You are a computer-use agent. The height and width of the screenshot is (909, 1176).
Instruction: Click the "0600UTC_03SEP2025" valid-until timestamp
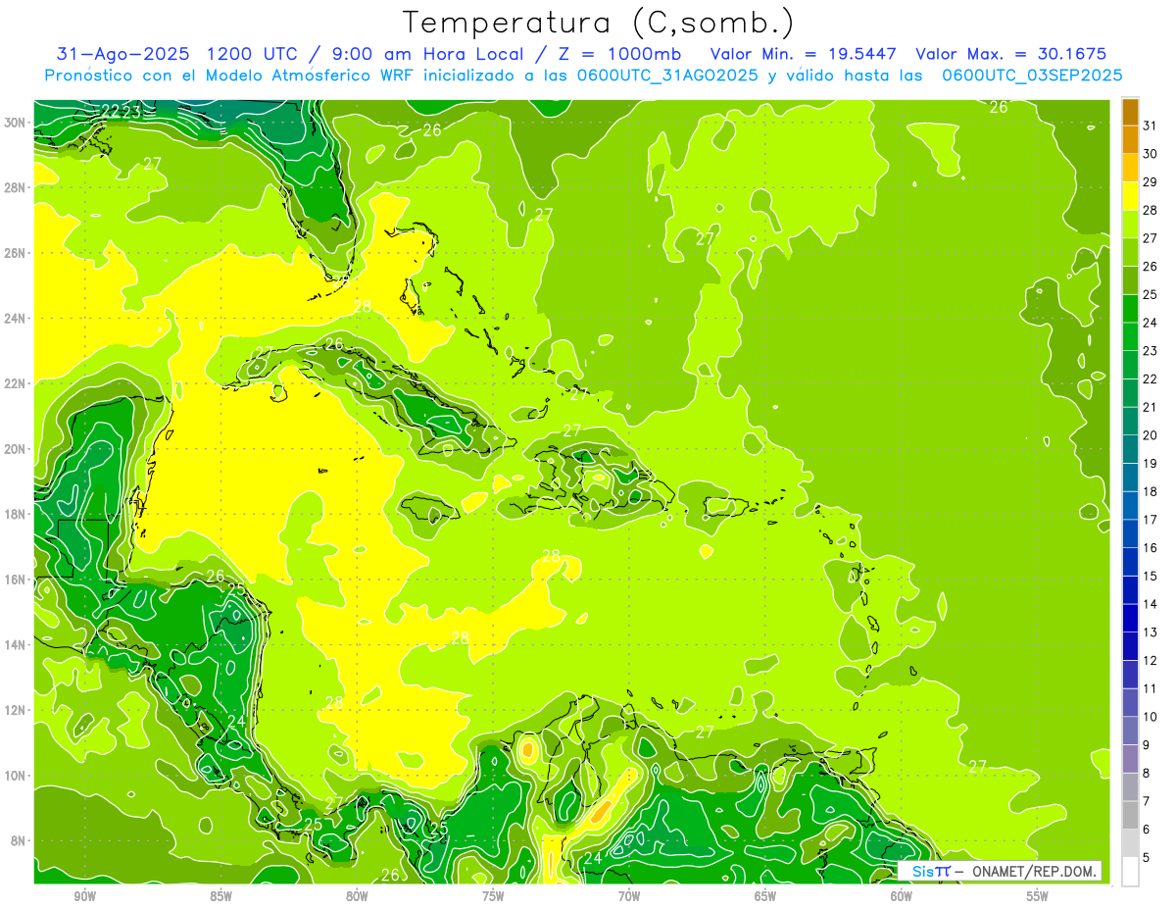tap(1032, 76)
